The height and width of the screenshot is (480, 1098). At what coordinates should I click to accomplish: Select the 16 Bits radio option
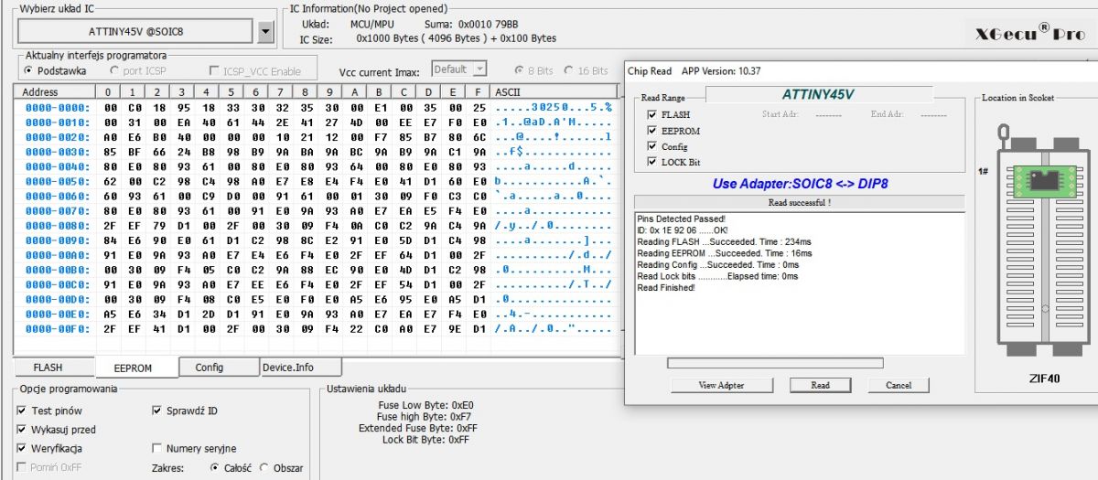click(x=569, y=70)
